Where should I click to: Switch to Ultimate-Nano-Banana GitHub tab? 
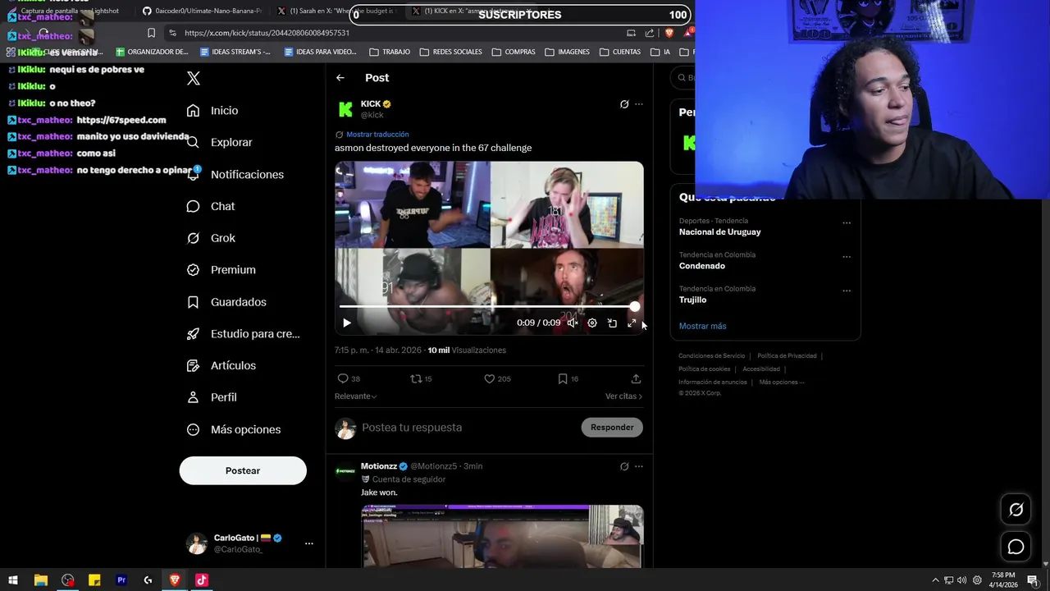point(202,11)
